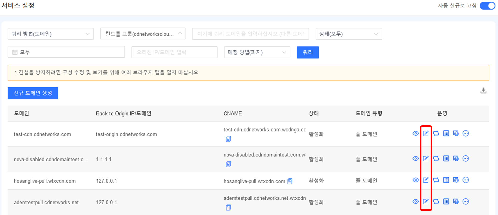
Task: Click 풀 도메인 type in test-cdn row
Action: click(366, 134)
